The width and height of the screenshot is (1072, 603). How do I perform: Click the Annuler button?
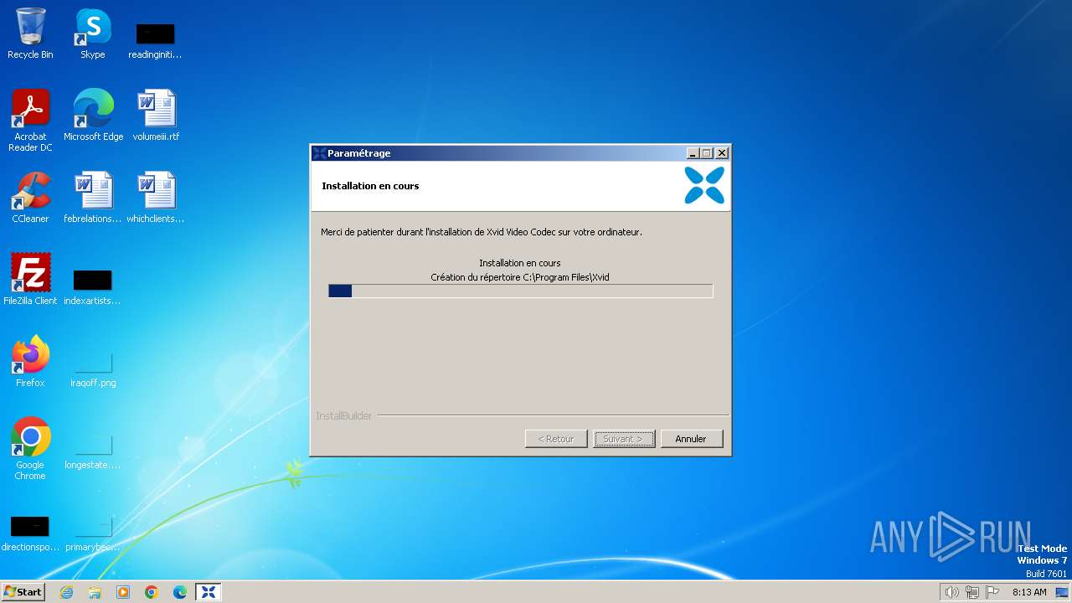(691, 439)
